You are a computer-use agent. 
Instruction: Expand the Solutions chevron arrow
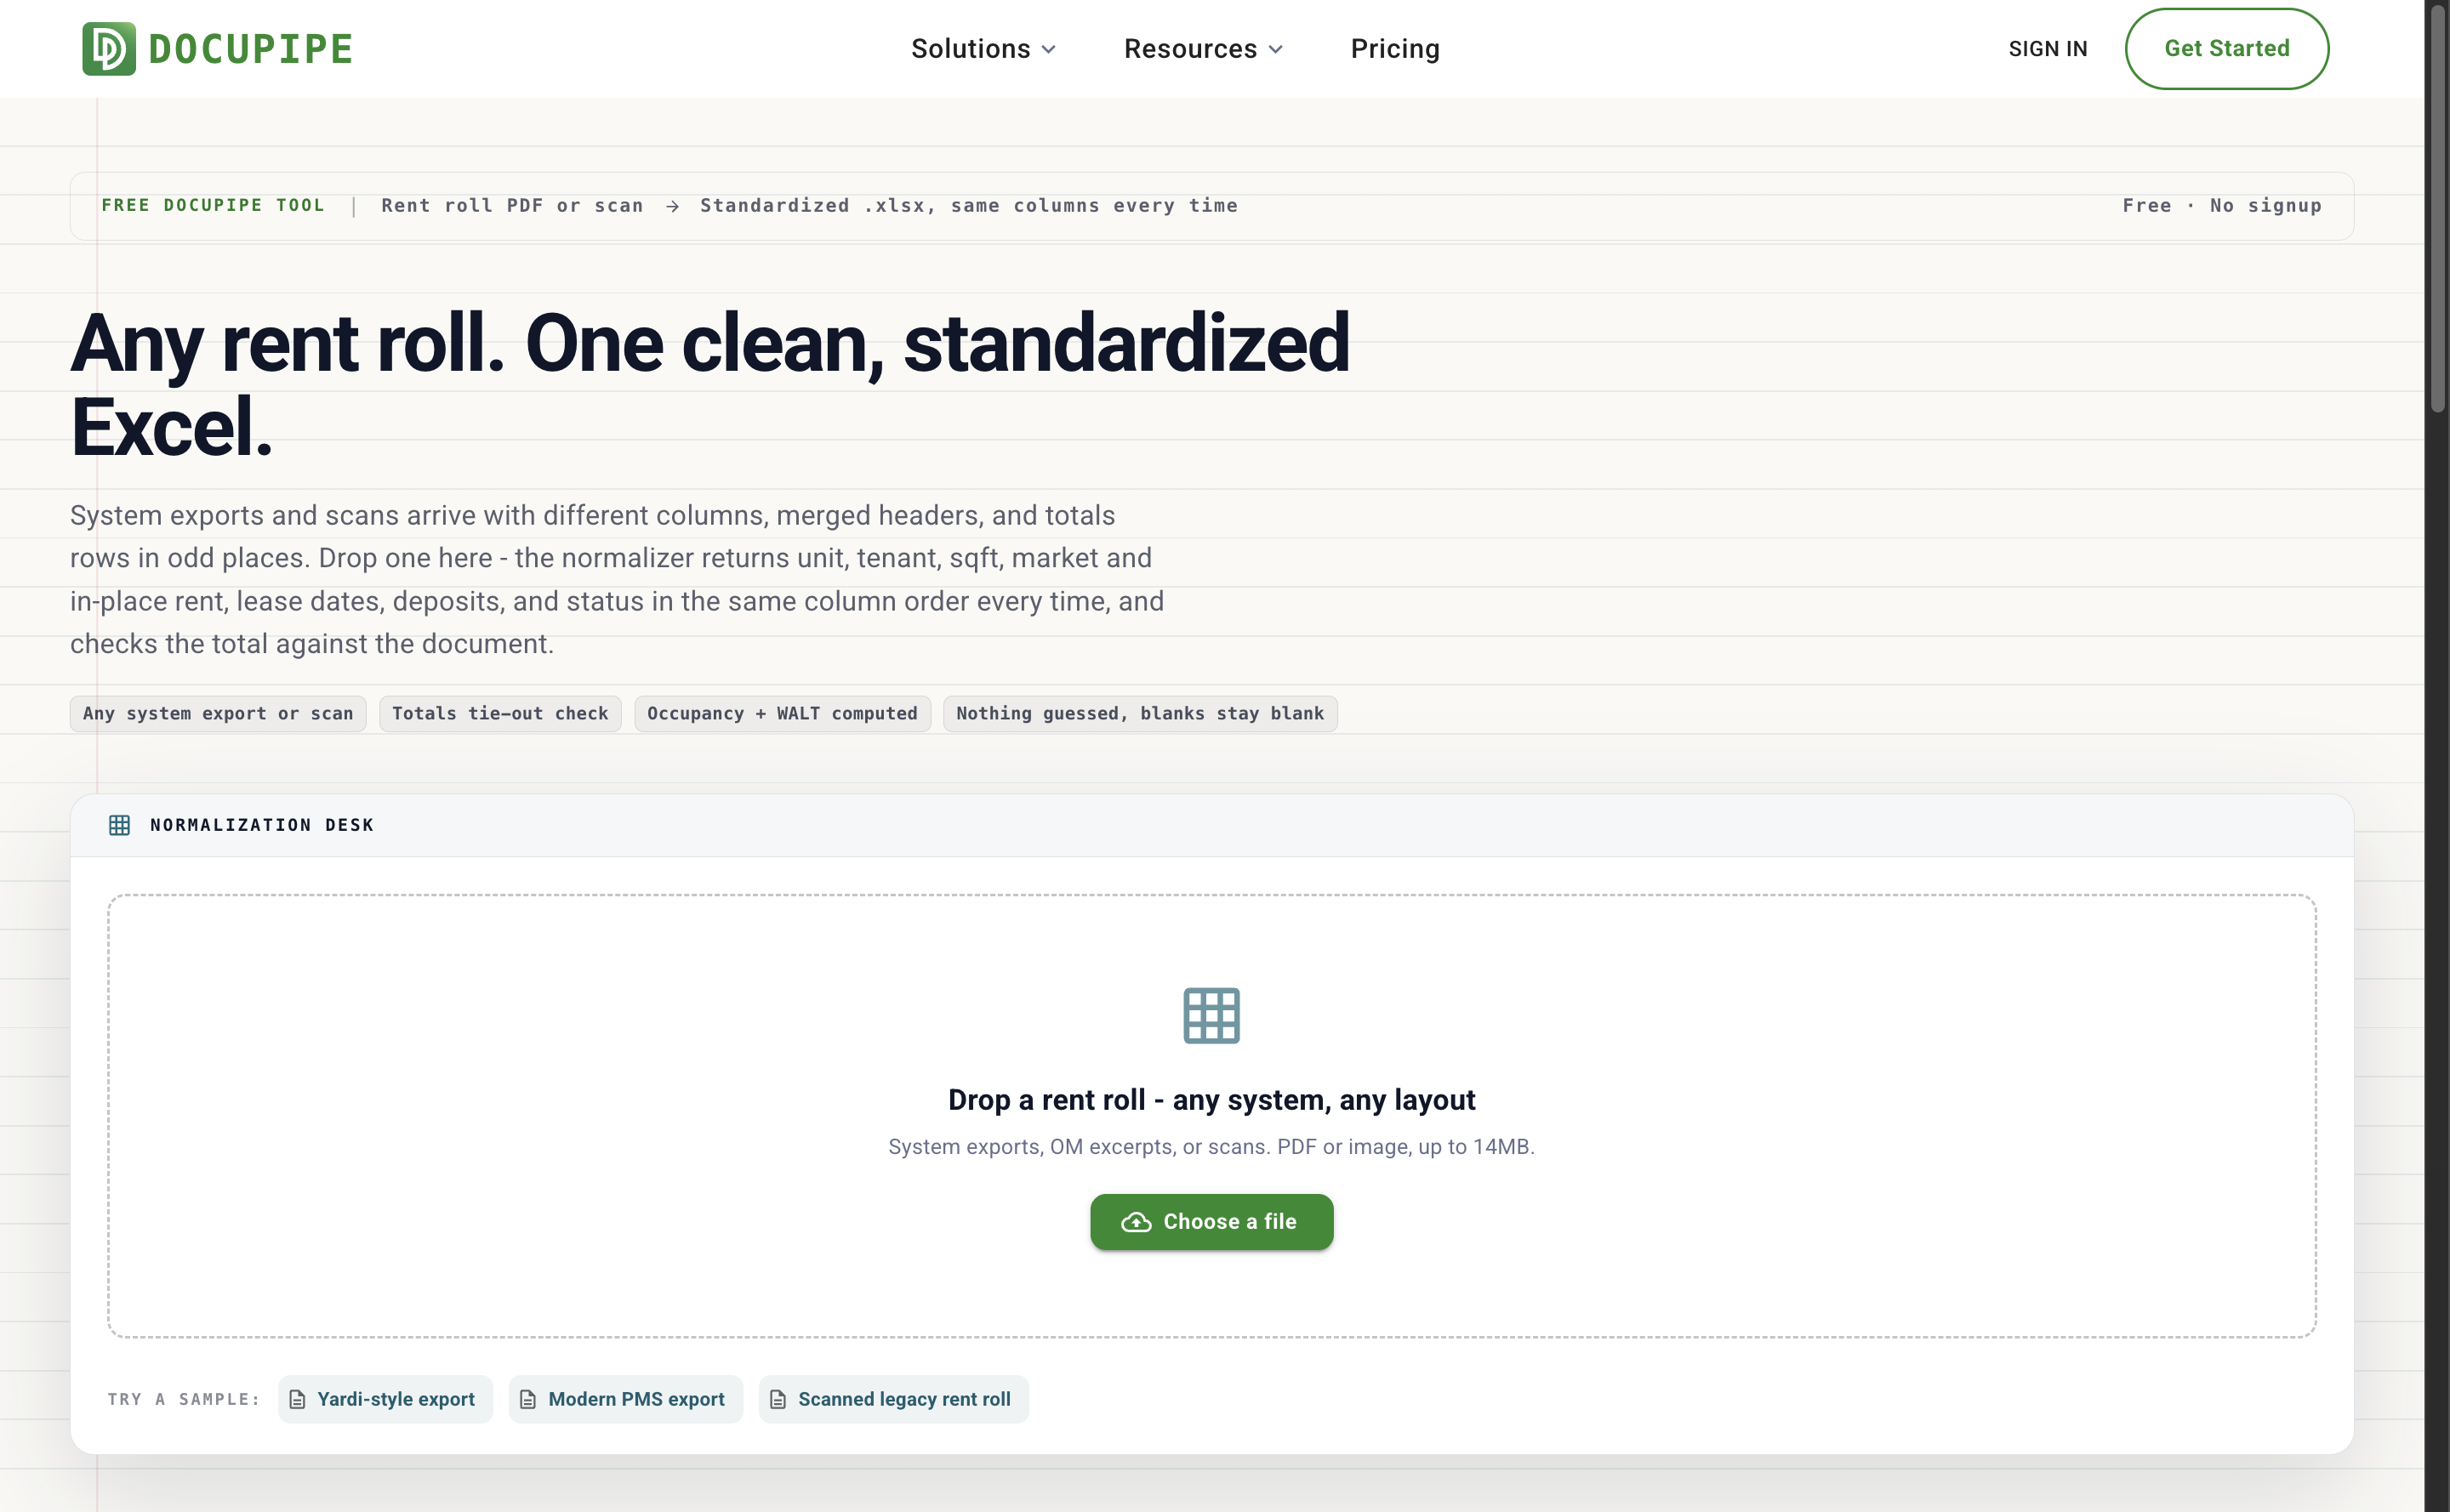[1048, 50]
